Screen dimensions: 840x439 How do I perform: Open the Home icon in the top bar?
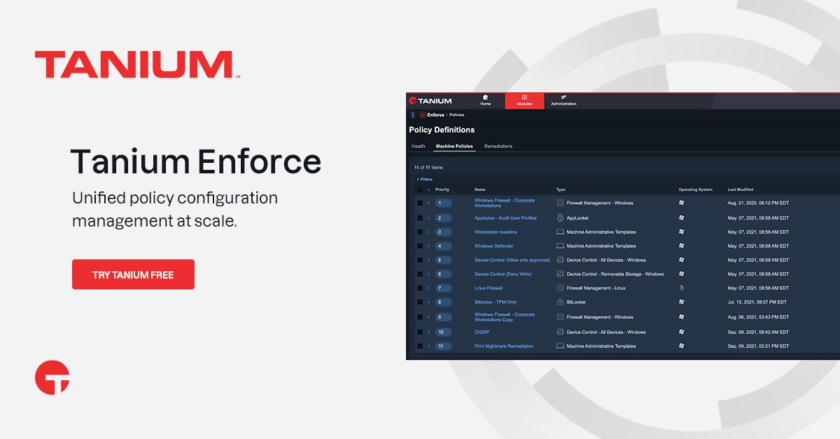485,97
